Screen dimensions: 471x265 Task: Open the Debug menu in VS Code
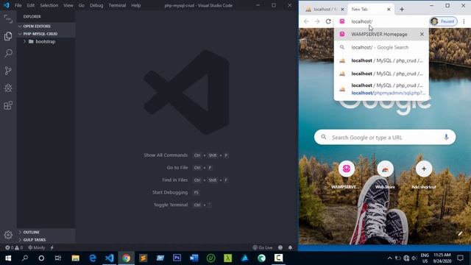96,5
